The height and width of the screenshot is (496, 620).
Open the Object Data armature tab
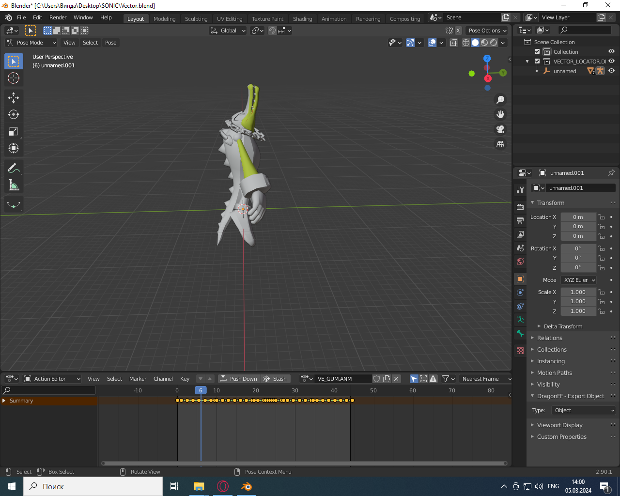(x=520, y=320)
